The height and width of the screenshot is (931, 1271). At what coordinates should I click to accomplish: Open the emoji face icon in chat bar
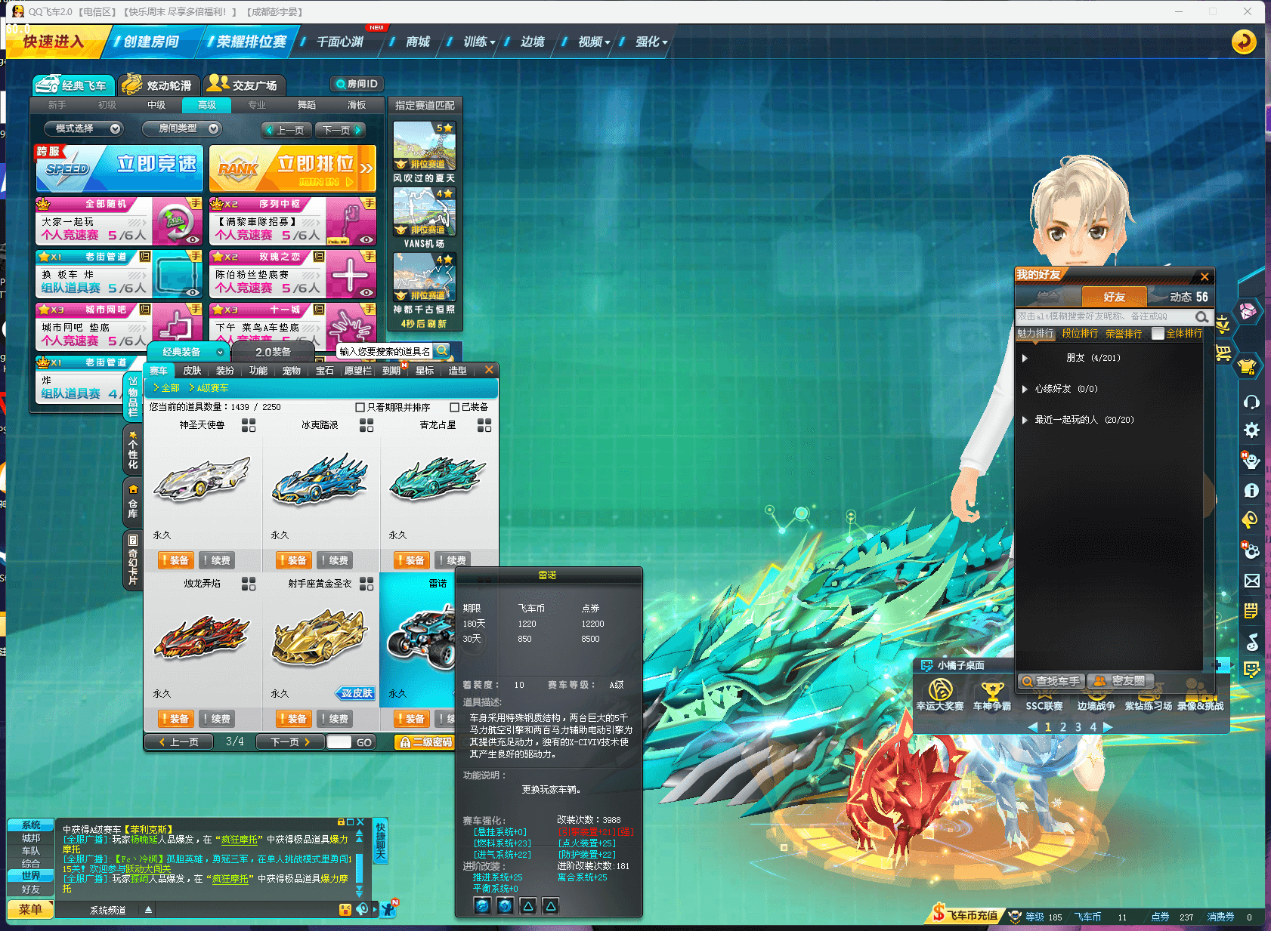click(x=345, y=910)
